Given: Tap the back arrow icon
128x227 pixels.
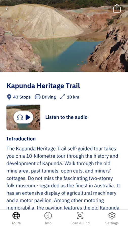Looking at the screenshot, I should (7, 9).
